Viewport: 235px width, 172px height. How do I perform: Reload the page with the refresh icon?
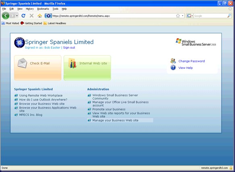pyautogui.click(x=23, y=16)
